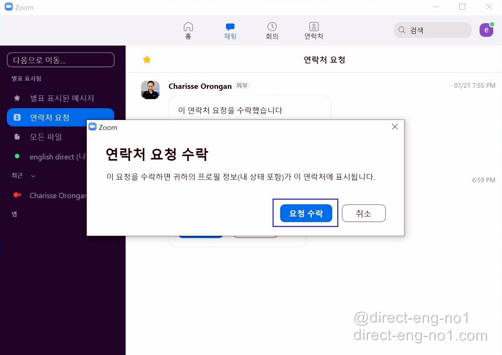
Task: Click the message 이 연락처 요청을 수락했습니다
Action: coord(230,110)
